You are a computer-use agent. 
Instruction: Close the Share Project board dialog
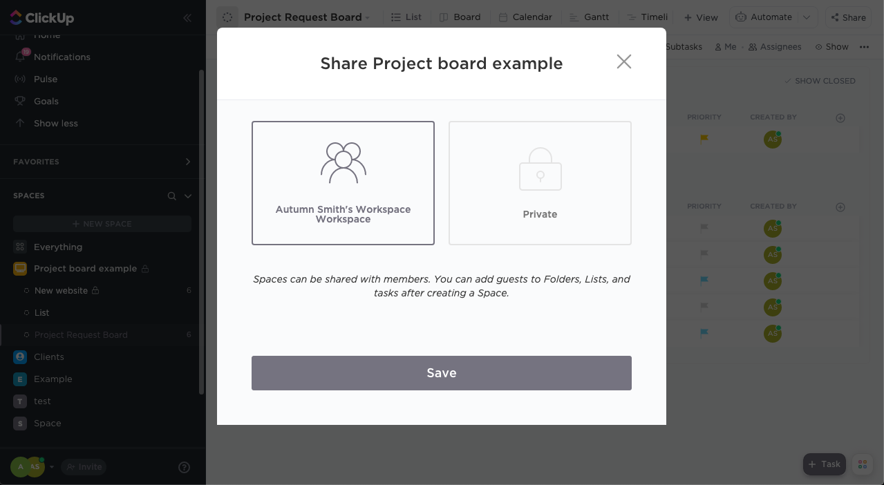click(x=623, y=62)
